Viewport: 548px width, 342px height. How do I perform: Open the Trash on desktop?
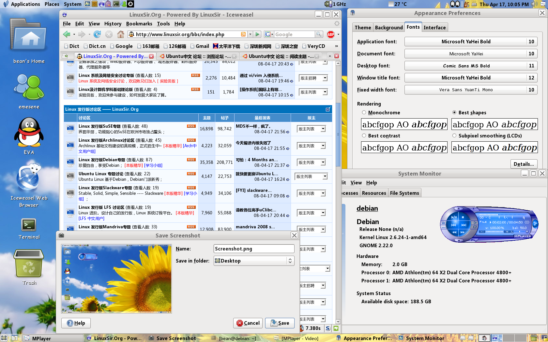click(x=29, y=267)
